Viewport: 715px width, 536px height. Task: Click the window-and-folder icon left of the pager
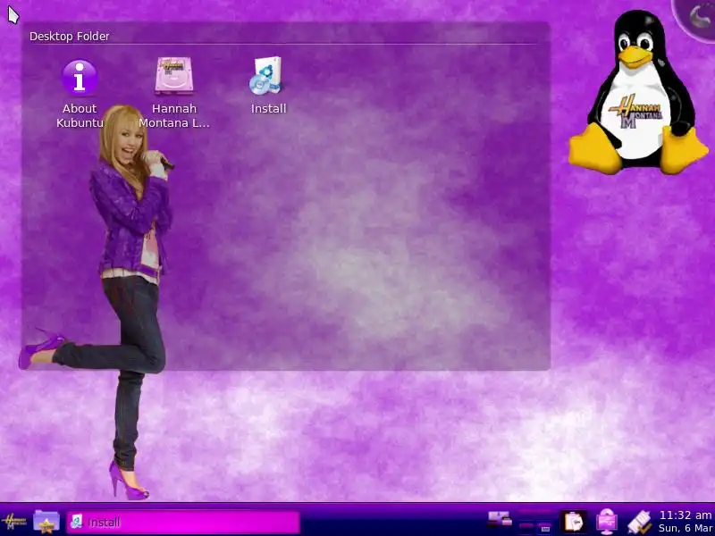point(500,519)
